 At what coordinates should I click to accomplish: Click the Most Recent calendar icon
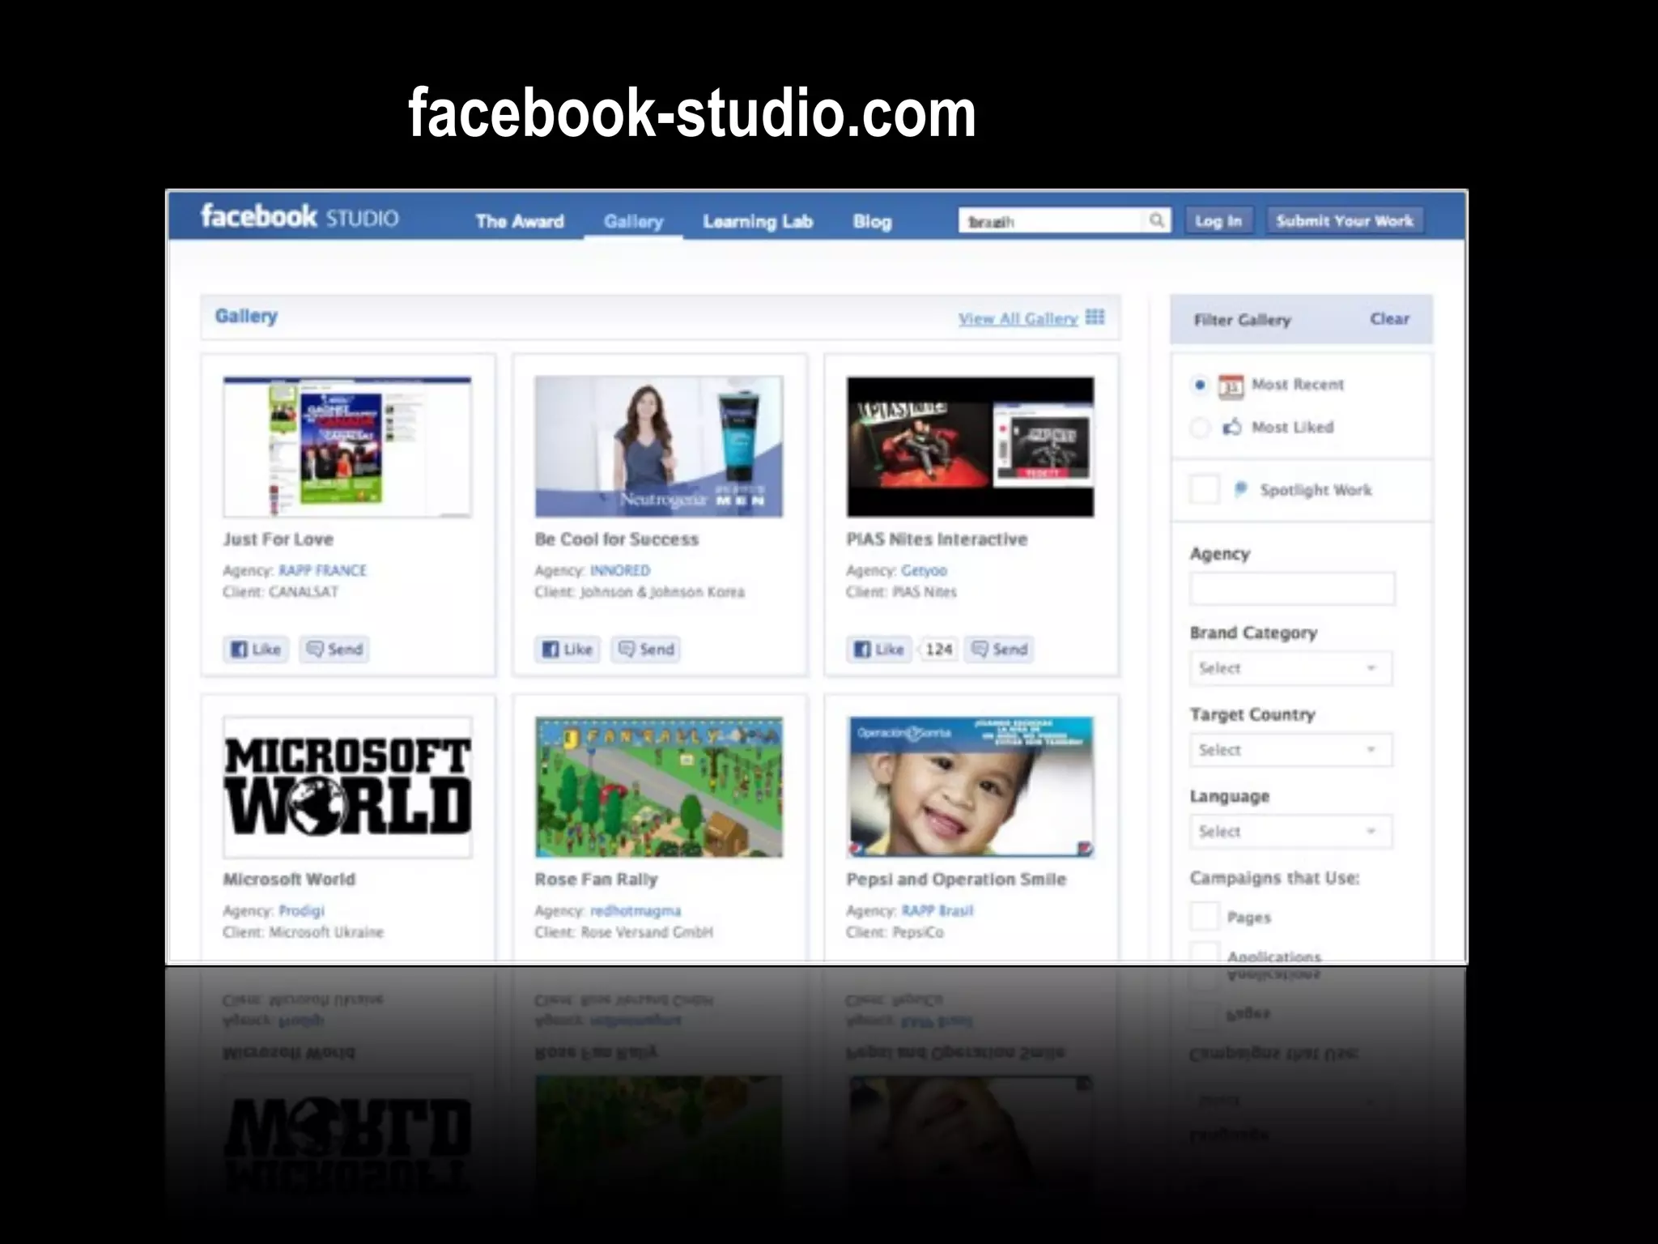tap(1231, 386)
